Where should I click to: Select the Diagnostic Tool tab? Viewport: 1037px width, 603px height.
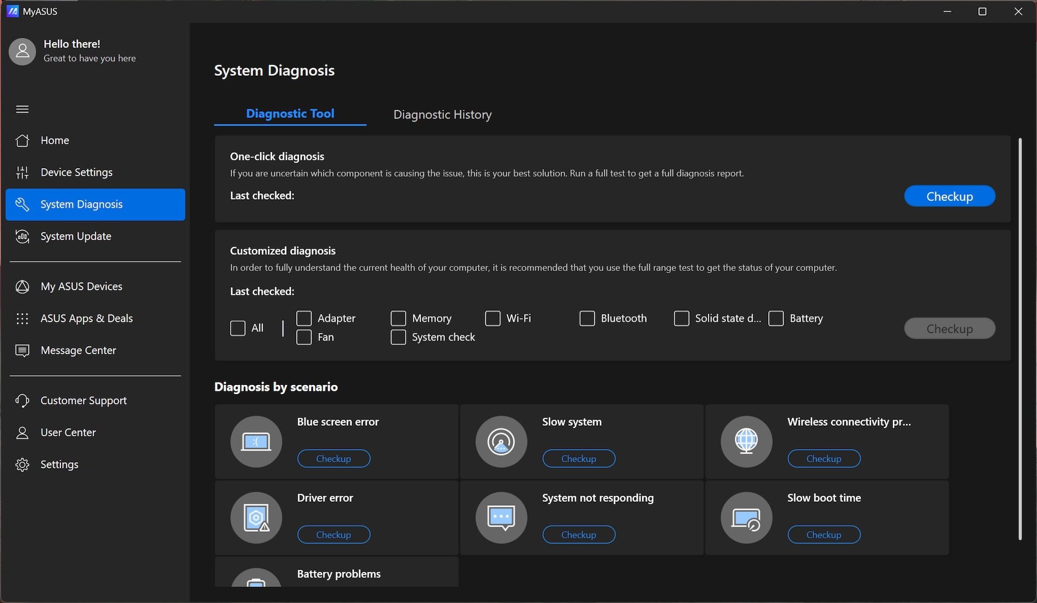tap(290, 113)
